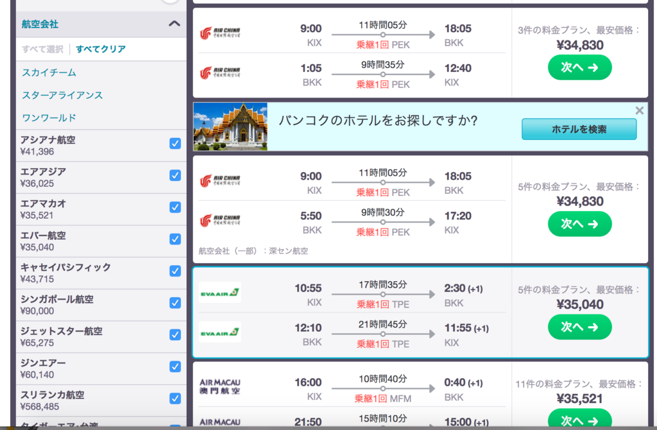Click Air Macau logo on 21:50 flight
Image resolution: width=657 pixels, height=430 pixels.
220,422
